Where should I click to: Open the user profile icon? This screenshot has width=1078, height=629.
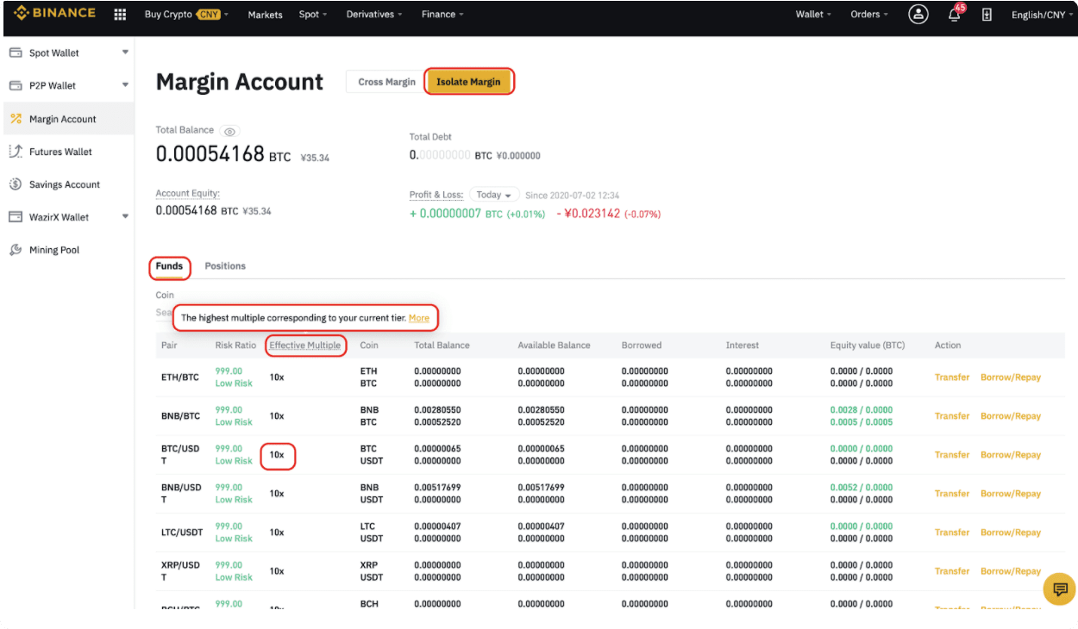(918, 15)
